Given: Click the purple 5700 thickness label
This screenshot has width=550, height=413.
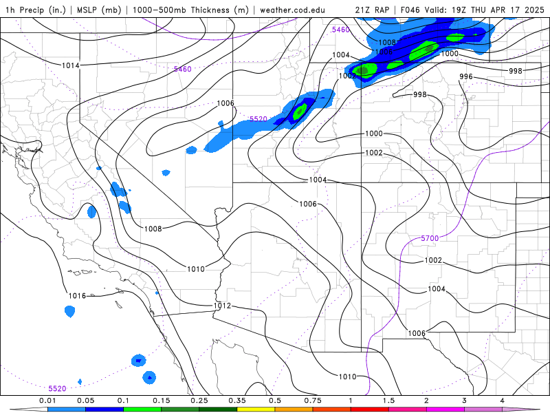Looking at the screenshot, I should coord(430,238).
